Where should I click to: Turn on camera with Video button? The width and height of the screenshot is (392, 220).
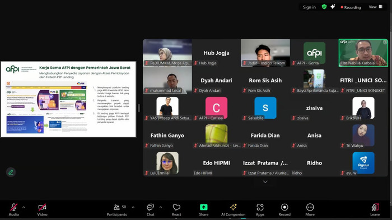(42, 210)
